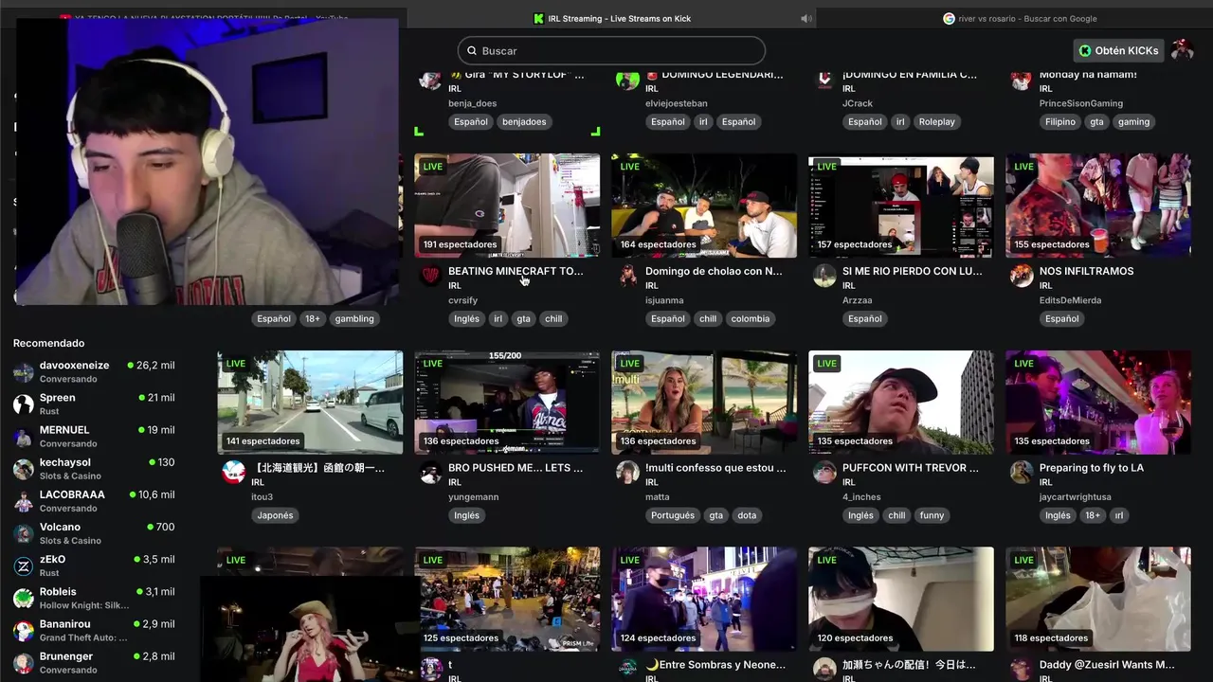Open Brunenger channel avatar in sidebar
Screen dimensions: 1213x682
point(24,663)
